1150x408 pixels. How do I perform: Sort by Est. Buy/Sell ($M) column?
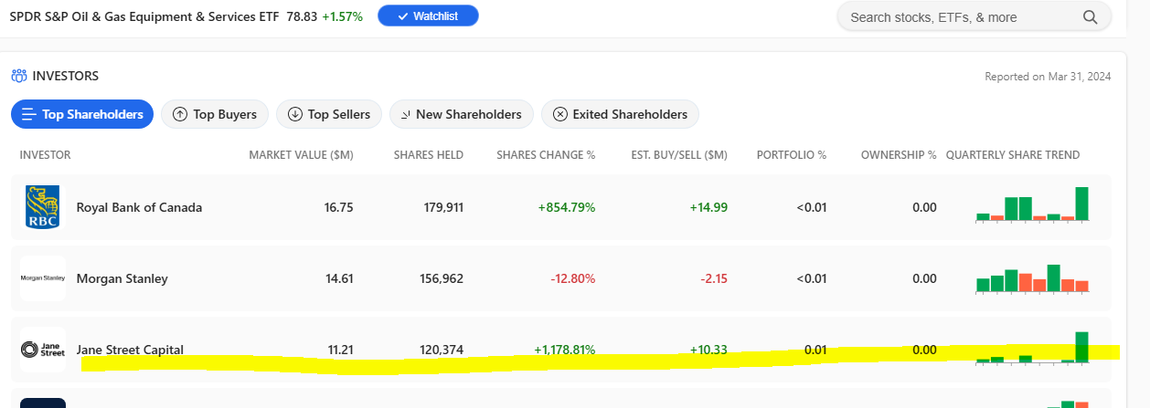click(679, 155)
